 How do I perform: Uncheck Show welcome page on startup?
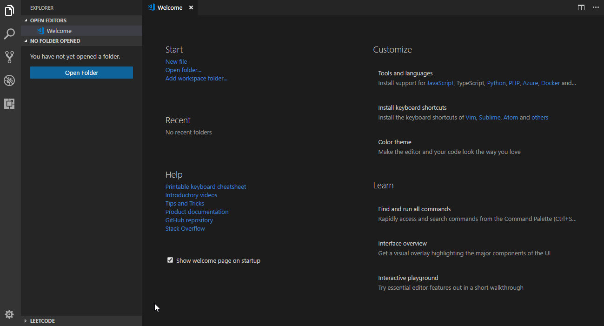tap(170, 260)
